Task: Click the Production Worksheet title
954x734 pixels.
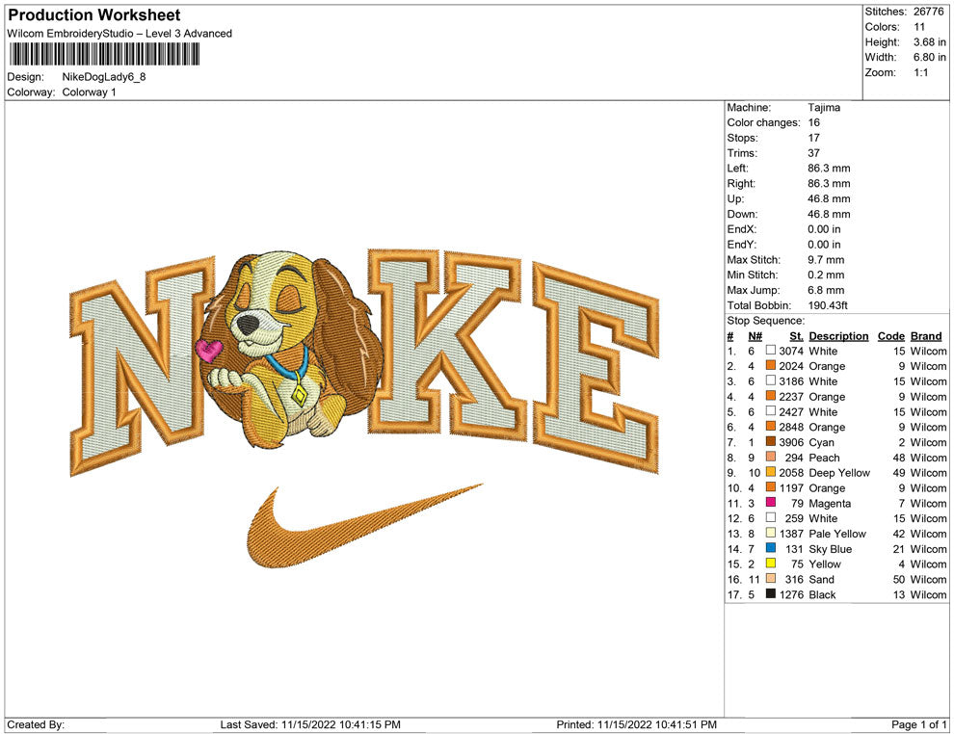Action: [x=93, y=15]
